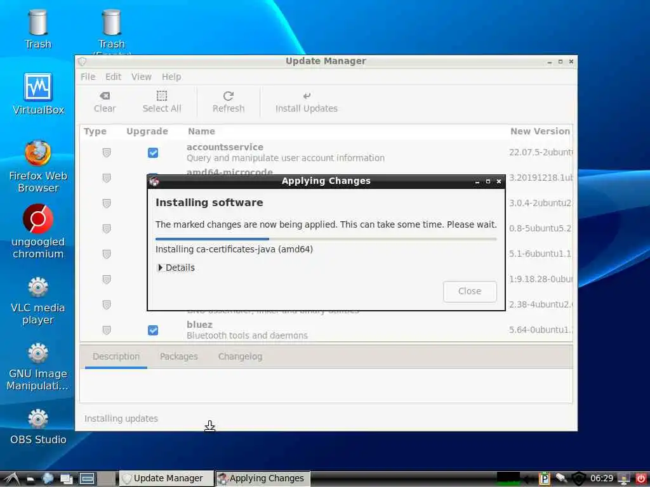650x487 pixels.
Task: Click the 06:29 clock in tray
Action: pos(602,479)
